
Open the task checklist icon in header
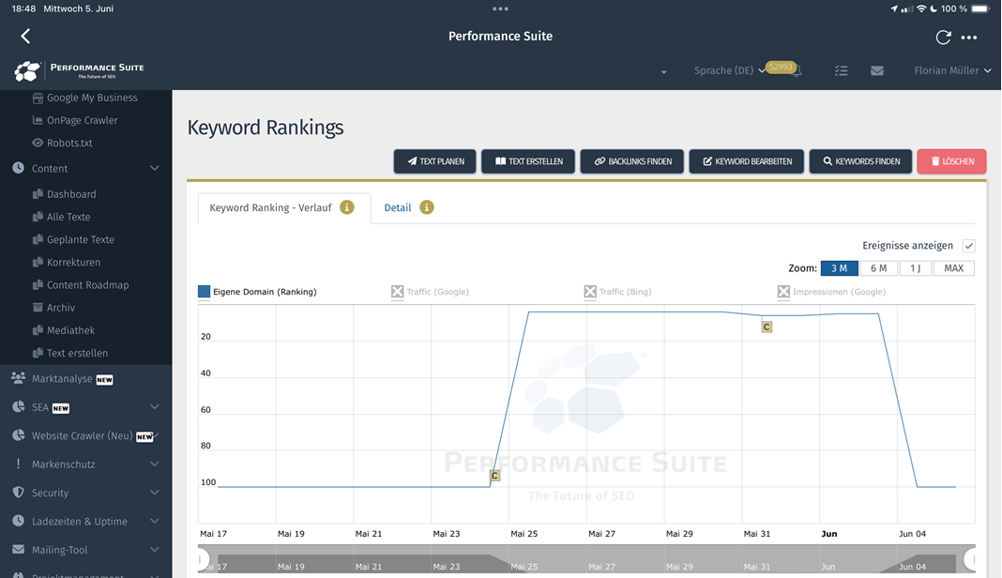pos(841,70)
